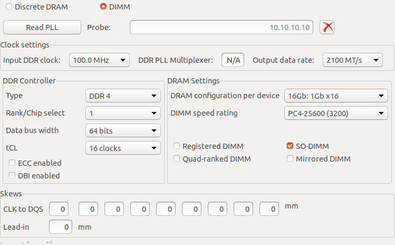The height and width of the screenshot is (245, 395).
Task: Enable the ECC enabled checkbox
Action: (12, 163)
